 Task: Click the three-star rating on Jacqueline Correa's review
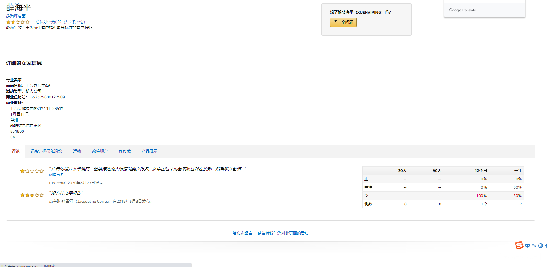[x=32, y=195]
